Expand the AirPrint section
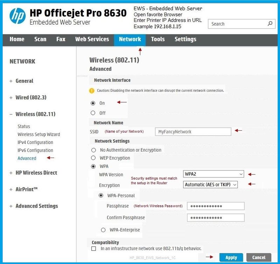 pos(11,189)
